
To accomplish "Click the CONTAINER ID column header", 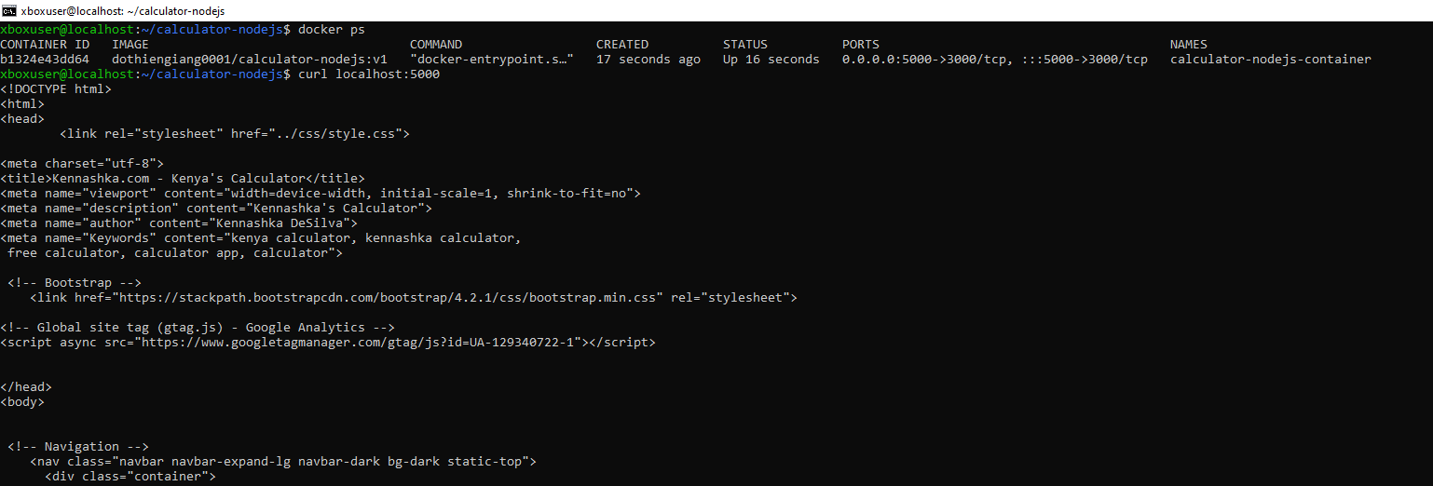I will (45, 45).
